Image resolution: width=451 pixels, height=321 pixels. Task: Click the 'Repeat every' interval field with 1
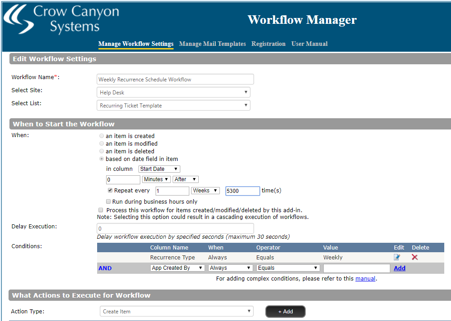click(172, 191)
